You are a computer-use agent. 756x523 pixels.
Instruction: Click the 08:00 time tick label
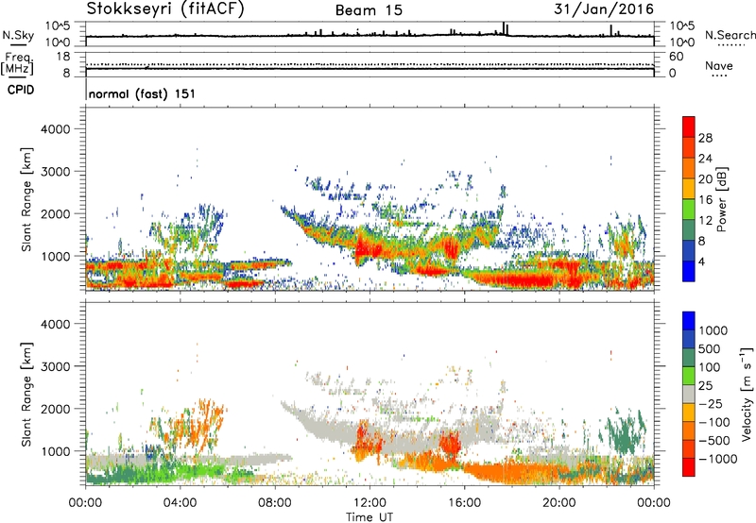(x=275, y=503)
